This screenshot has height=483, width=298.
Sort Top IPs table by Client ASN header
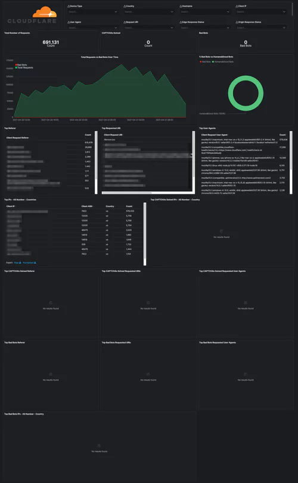pos(87,206)
